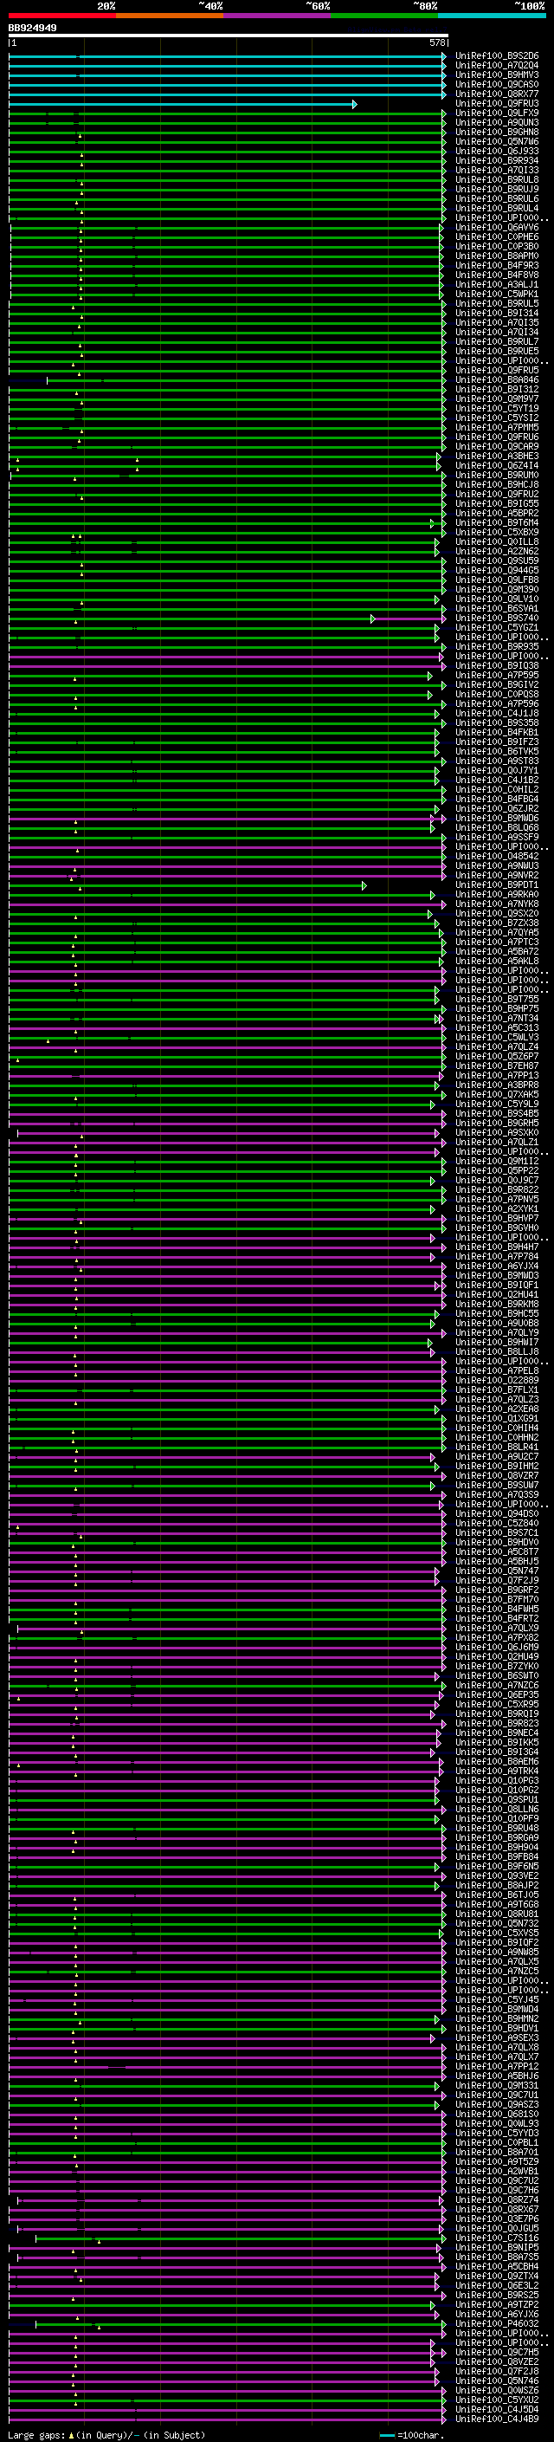This screenshot has height=2442, width=554.
Task: Open hit UniRef100_A7Q2Q4
Action: coord(496,66)
